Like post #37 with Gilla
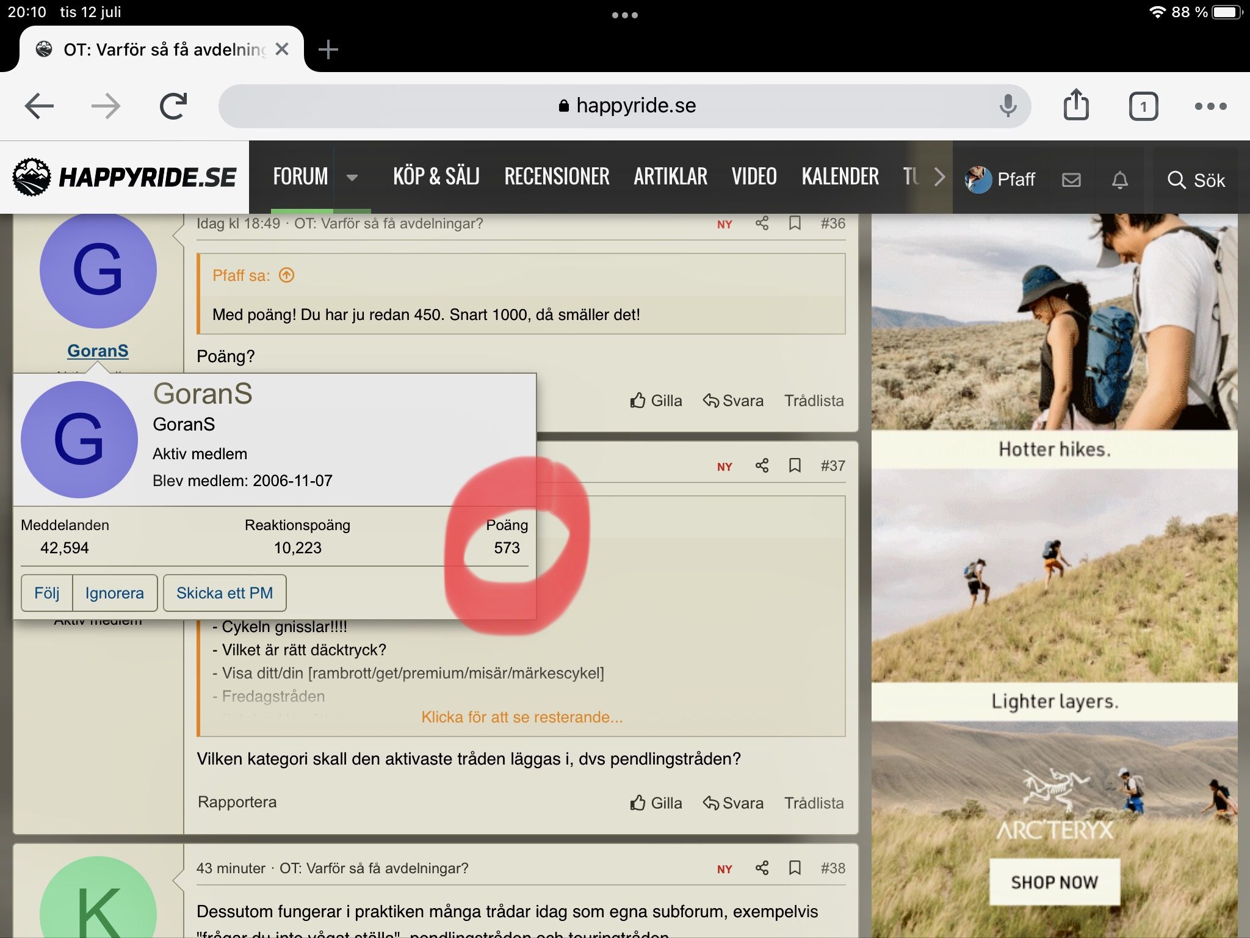 pos(656,803)
